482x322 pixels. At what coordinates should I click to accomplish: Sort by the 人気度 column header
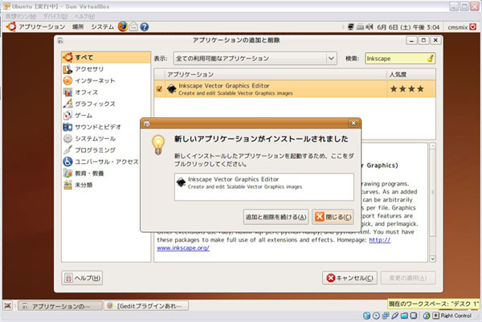(x=411, y=75)
